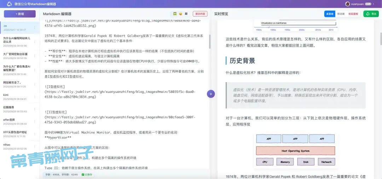
Task: Click the xuanyuan user avatar
Action: [x=348, y=4]
